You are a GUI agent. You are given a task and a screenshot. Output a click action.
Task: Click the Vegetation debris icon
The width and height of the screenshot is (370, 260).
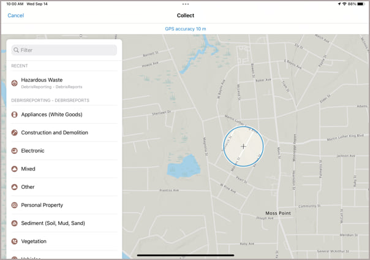[14, 242]
